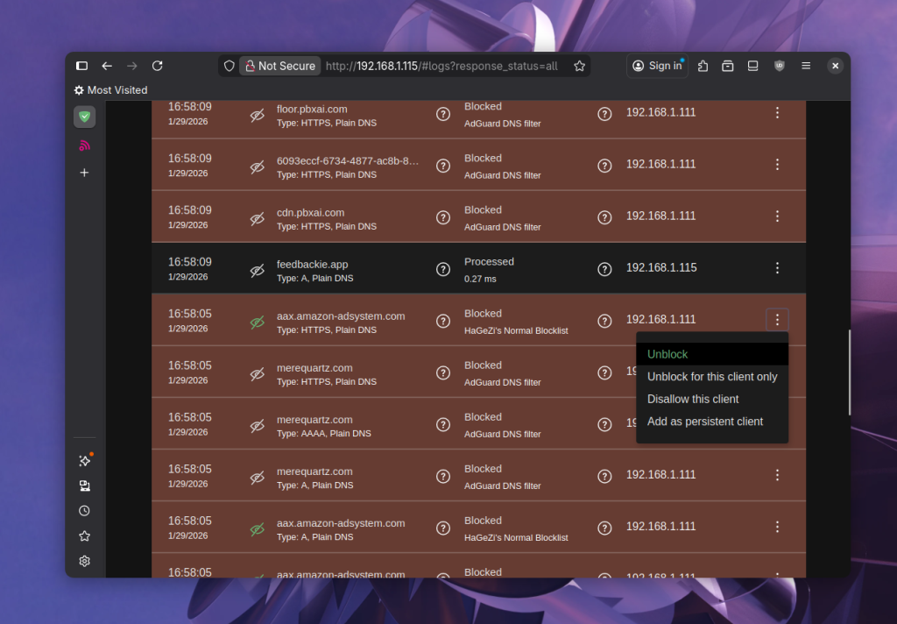Open the history clock icon in the sidebar
This screenshot has height=624, width=897.
84,511
